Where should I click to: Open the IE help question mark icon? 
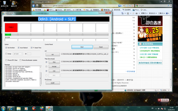tap(167, 13)
